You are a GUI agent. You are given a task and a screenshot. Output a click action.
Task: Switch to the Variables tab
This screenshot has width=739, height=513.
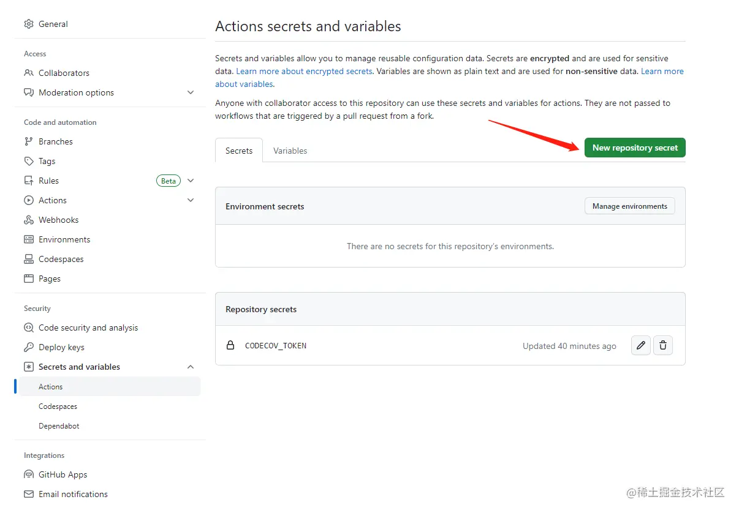tap(290, 151)
